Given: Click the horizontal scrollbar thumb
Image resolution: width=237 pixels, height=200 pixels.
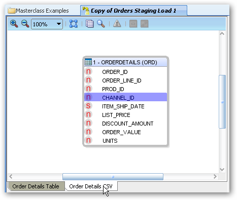Looking at the screenshot, I should (113, 177).
